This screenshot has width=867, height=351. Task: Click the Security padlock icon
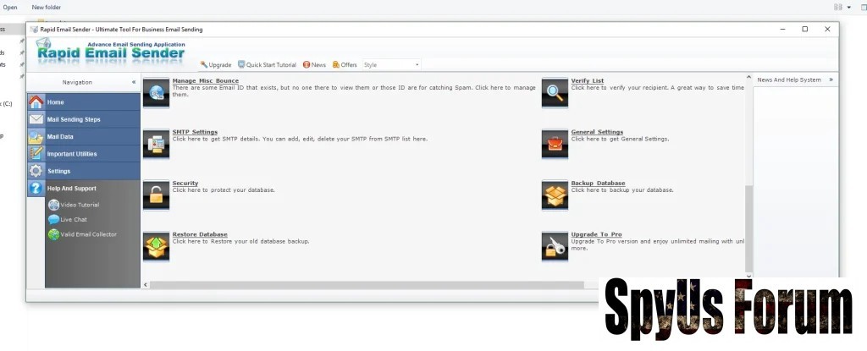156,195
